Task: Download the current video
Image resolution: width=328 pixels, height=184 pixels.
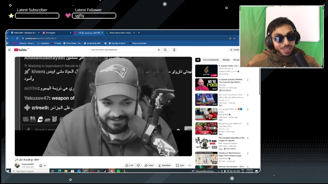Action: point(164,165)
